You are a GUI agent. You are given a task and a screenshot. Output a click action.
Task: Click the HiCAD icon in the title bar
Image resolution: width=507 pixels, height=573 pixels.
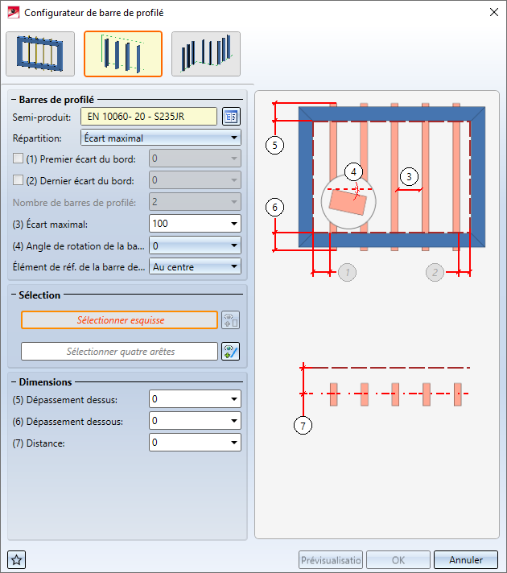click(x=14, y=13)
